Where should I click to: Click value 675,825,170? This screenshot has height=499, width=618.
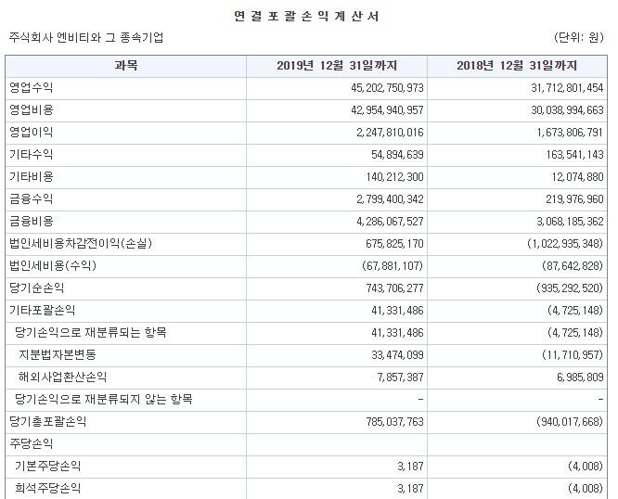(x=394, y=243)
